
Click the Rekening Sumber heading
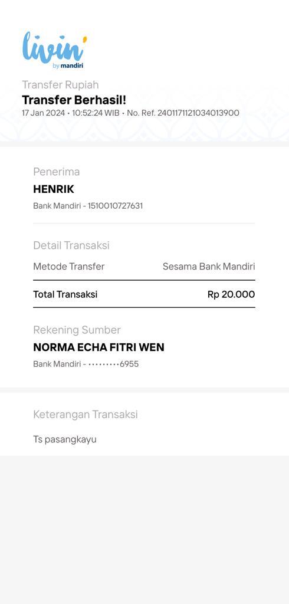(x=77, y=330)
